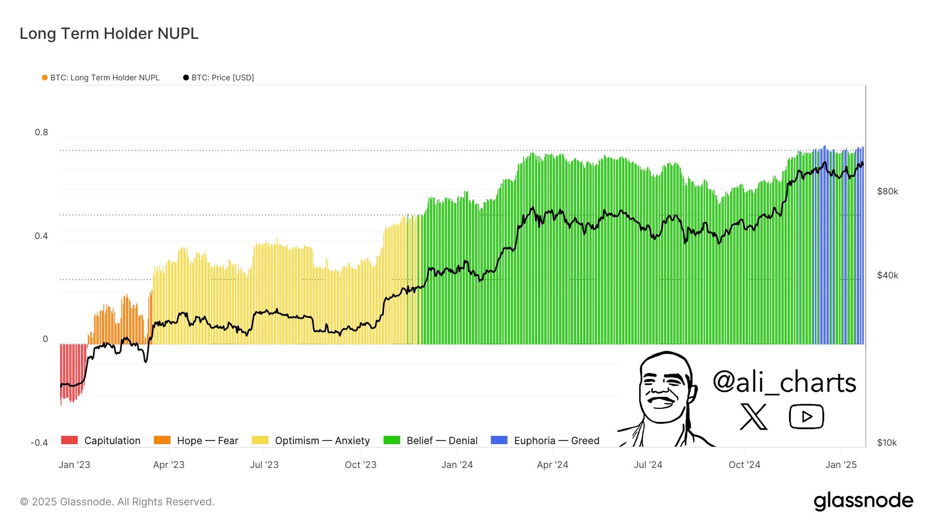933x525 pixels.
Task: Click the 'Capitulation' legend text
Action: (112, 441)
